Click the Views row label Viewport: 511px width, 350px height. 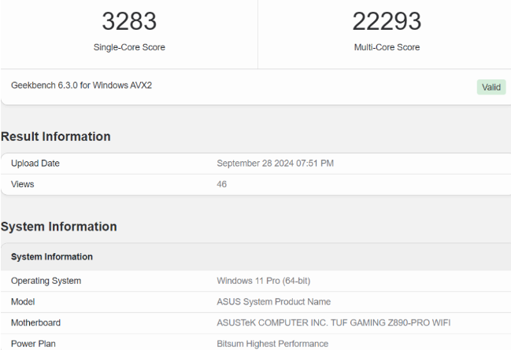(x=23, y=184)
